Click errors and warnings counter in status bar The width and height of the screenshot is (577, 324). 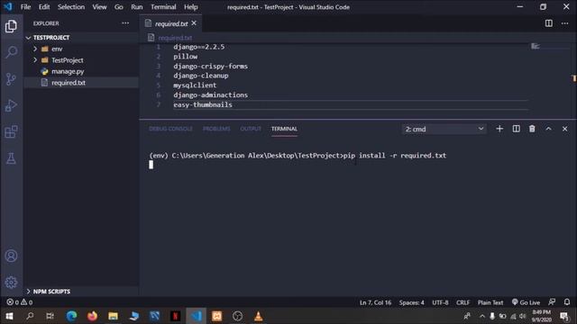20,302
